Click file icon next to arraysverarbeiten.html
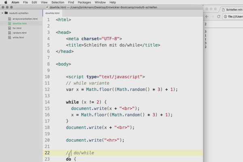 [x=9, y=19]
